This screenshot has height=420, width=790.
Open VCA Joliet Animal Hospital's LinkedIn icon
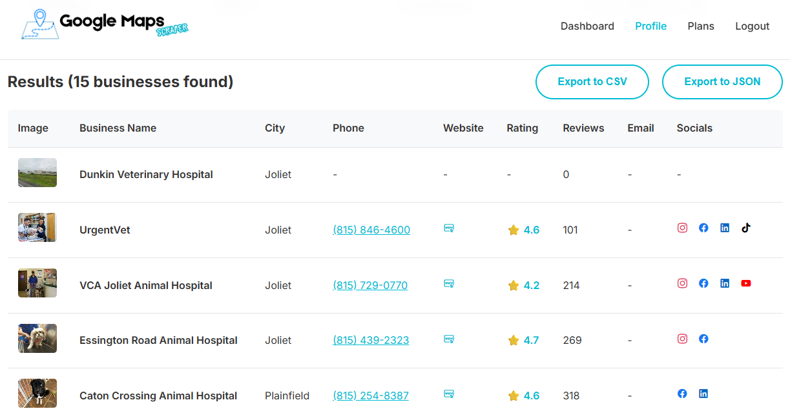click(725, 283)
